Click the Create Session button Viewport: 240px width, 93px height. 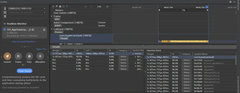coord(25,71)
